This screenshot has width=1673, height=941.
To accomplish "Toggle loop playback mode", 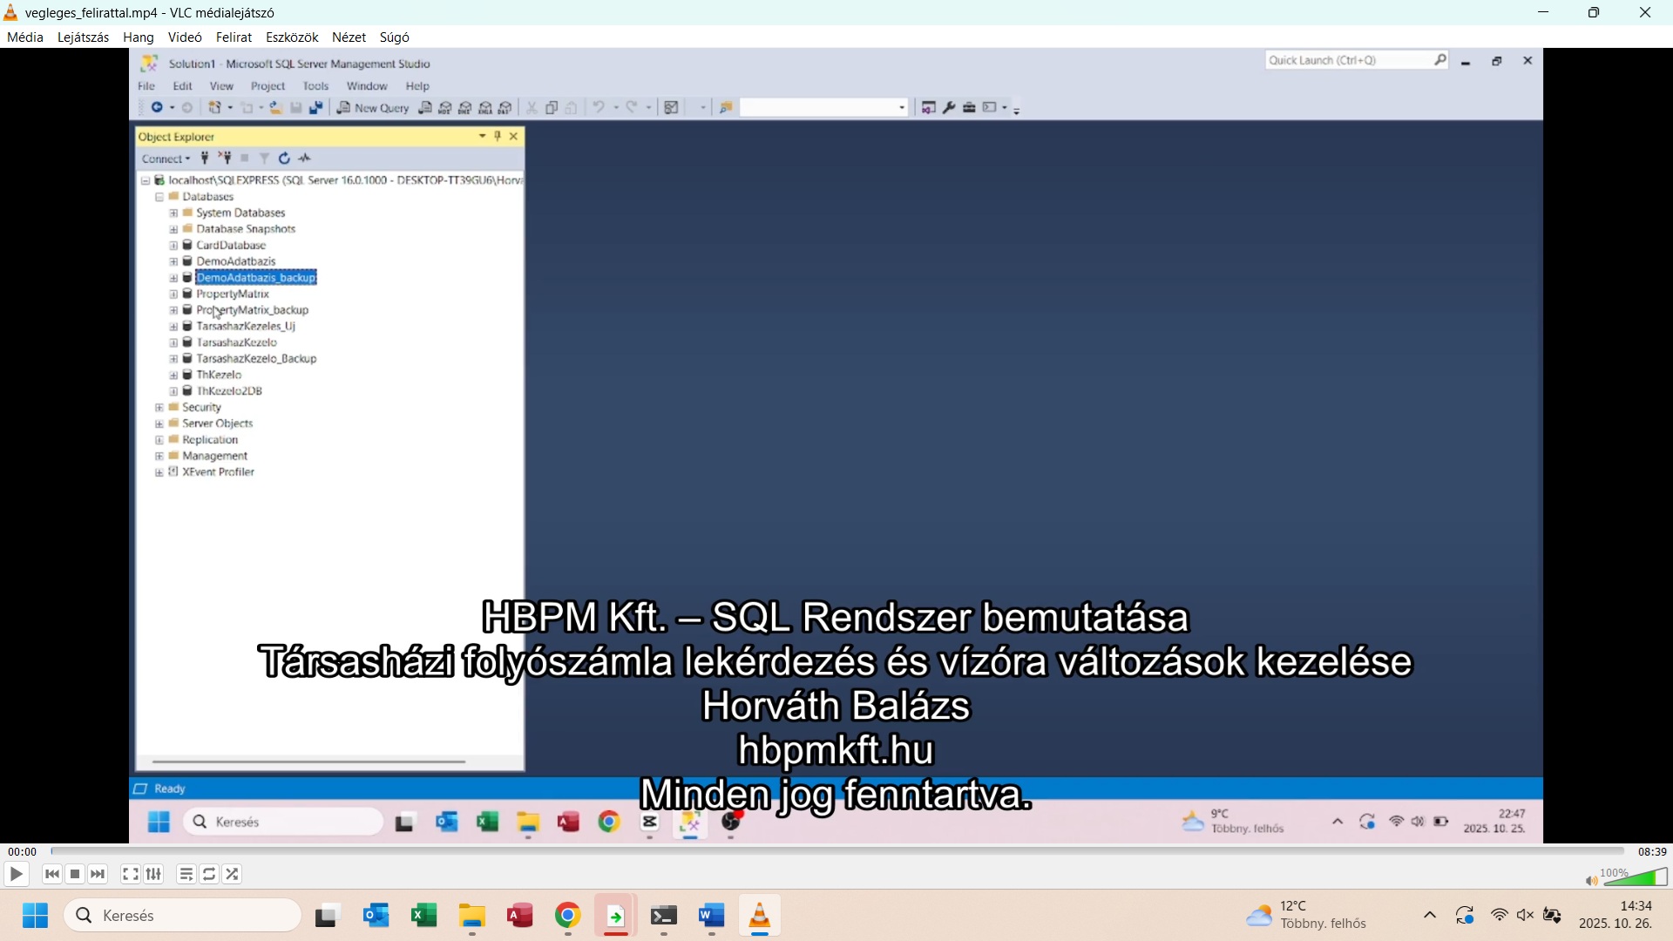I will (210, 875).
